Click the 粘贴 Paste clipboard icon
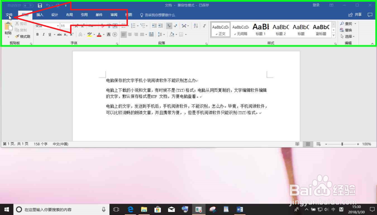Screen dimensions: 377x215 pos(8,26)
